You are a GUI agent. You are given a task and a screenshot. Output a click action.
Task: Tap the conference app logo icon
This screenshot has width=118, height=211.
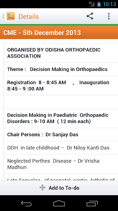(11, 16)
